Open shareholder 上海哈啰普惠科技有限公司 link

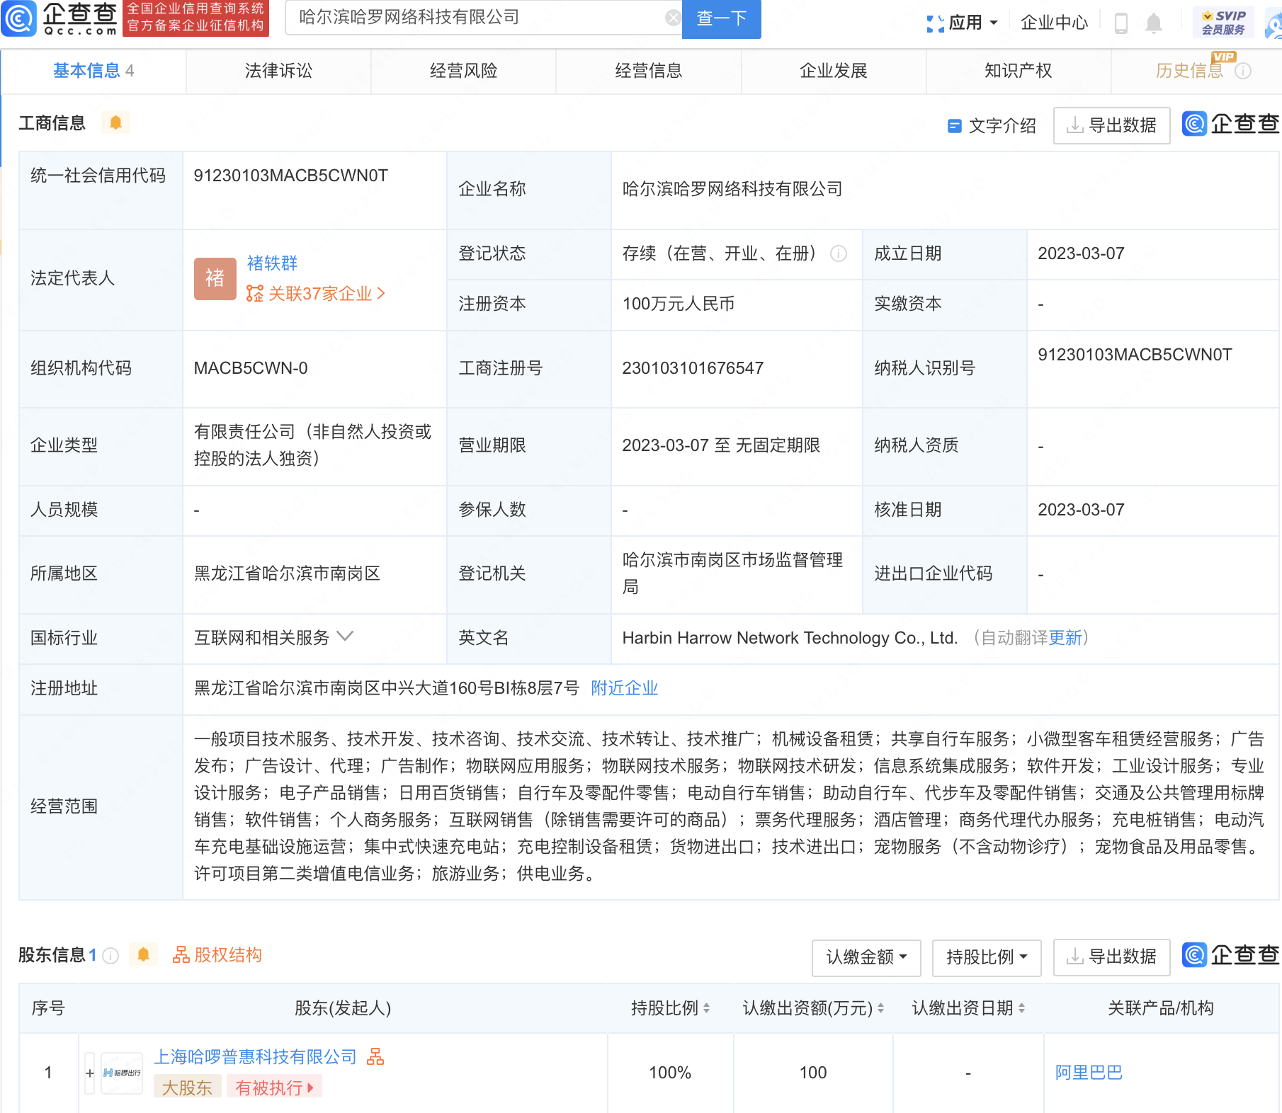click(256, 1057)
